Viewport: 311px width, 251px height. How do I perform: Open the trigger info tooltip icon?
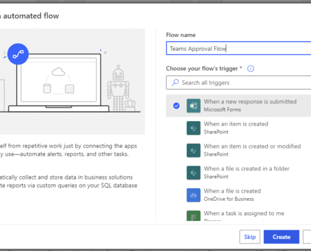[x=251, y=68]
